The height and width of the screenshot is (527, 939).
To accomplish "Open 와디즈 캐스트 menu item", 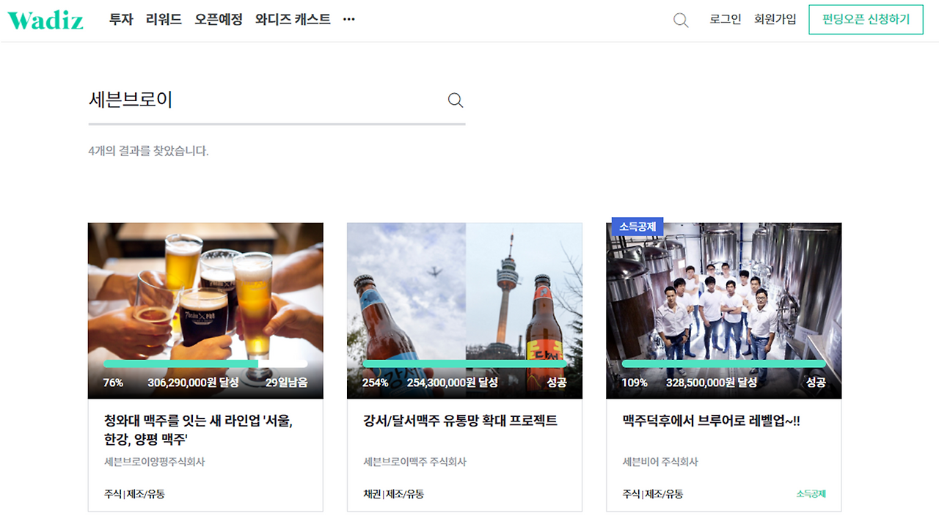I will (293, 20).
